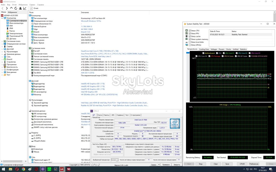Screen dimensions: 276x172
Task: Open File Explorer from the taskbar
Action: coord(11,169)
